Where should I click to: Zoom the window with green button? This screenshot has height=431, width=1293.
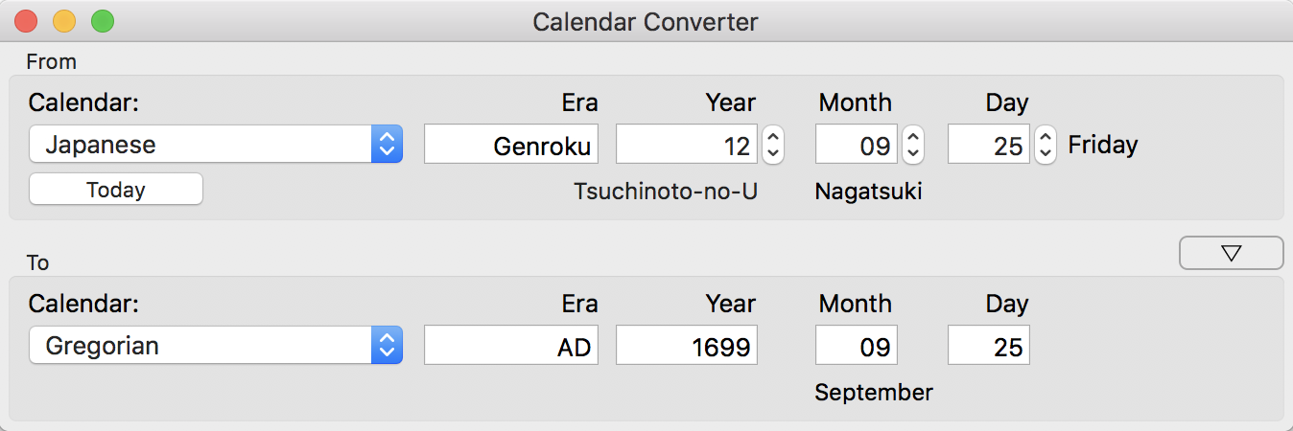pyautogui.click(x=102, y=21)
